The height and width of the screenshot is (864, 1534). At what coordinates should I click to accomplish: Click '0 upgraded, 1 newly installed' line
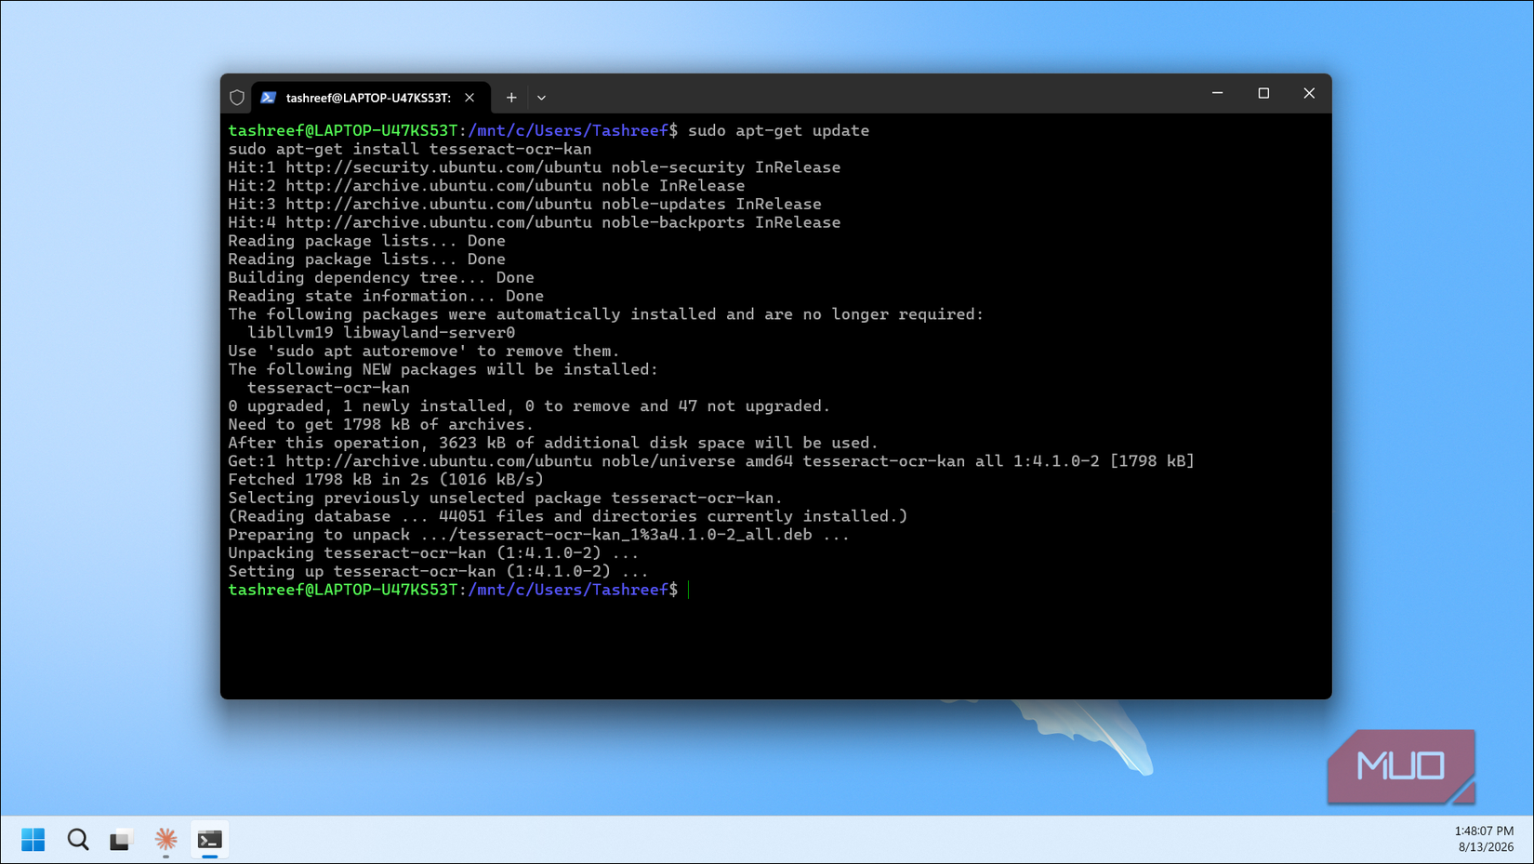529,405
